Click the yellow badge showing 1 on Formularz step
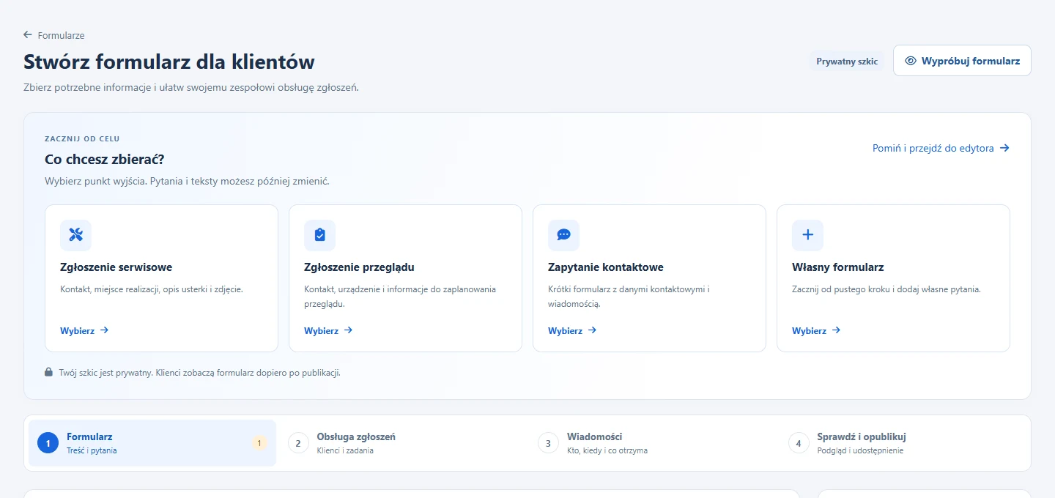The image size is (1055, 498). pos(259,443)
